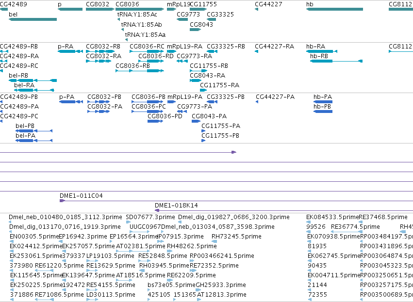The image size is (413, 302).
Task: Select the bel-PB protein label
Action: point(25,126)
